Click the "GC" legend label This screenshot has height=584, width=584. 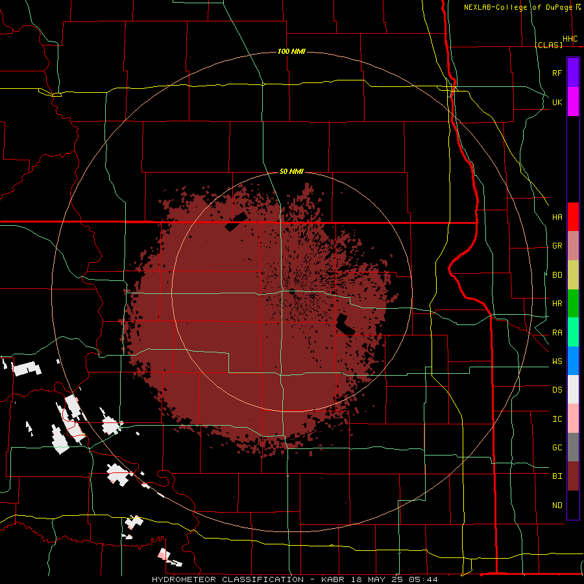point(557,448)
